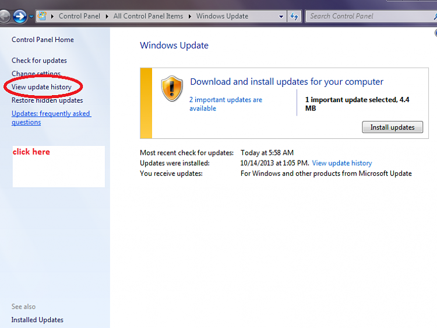The image size is (437, 328).
Task: Expand the arrow after Control Panel breadcrumb
Action: tap(107, 16)
